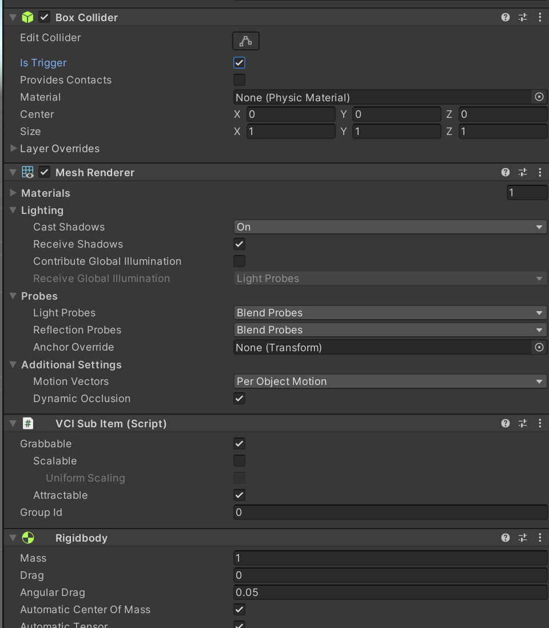This screenshot has width=549, height=628.
Task: Enable Provides Contacts
Action: (x=240, y=80)
